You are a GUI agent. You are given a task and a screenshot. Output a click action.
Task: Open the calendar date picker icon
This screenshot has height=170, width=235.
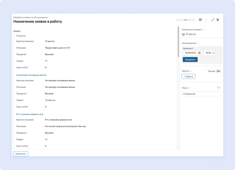click(x=199, y=53)
